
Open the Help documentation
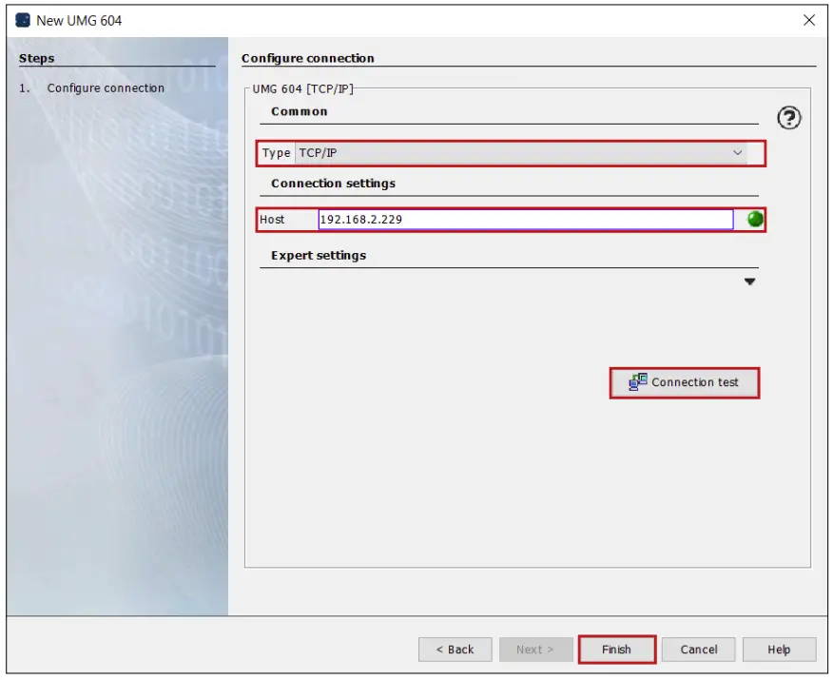pyautogui.click(x=779, y=650)
